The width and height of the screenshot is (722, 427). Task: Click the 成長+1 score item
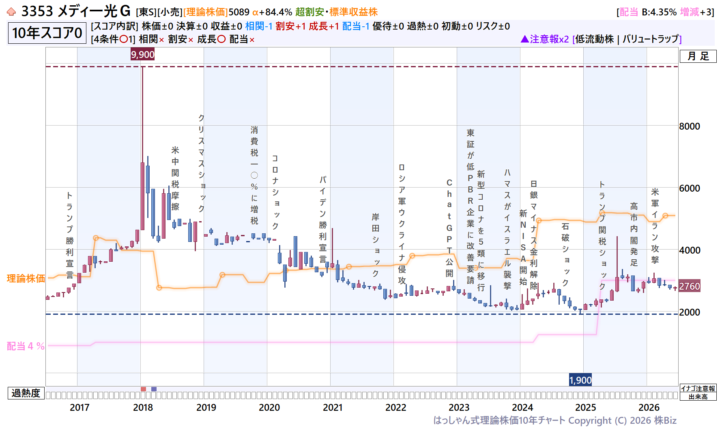[x=324, y=26]
